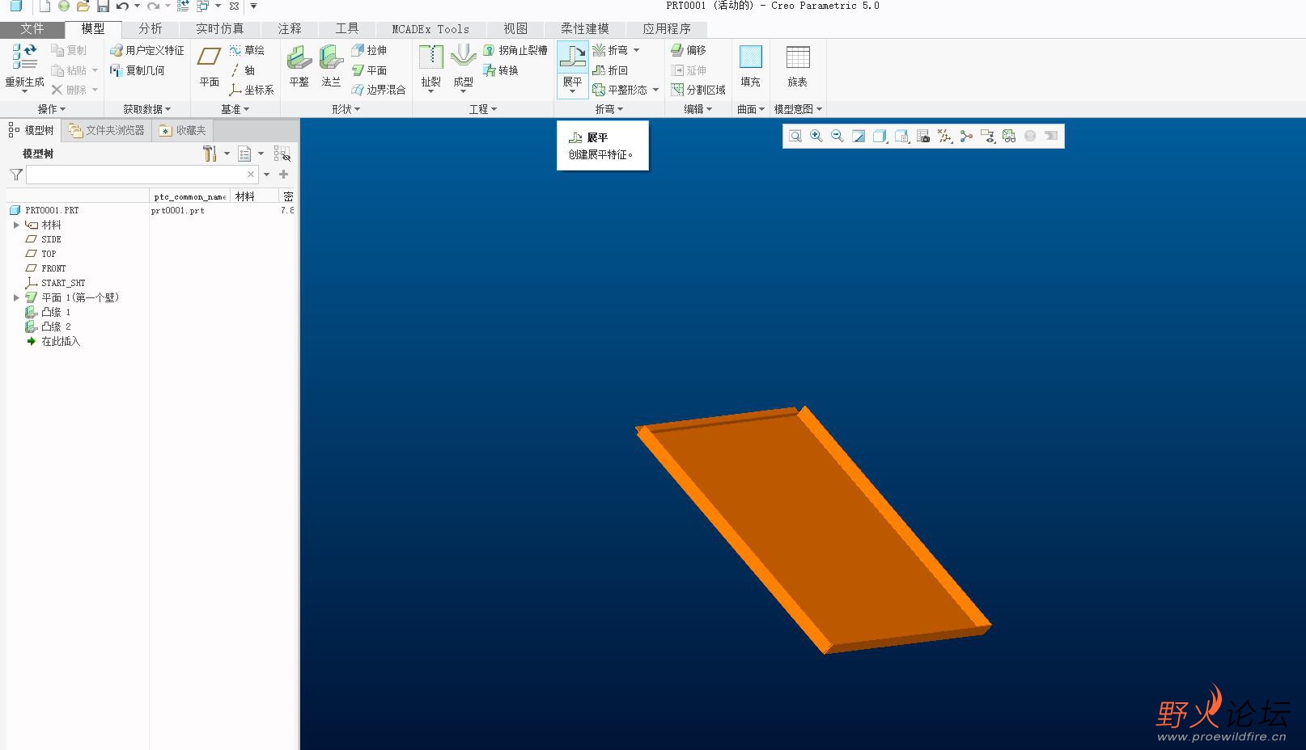1306x750 pixels.
Task: Open saved orientations dropdown icon
Action: point(901,136)
